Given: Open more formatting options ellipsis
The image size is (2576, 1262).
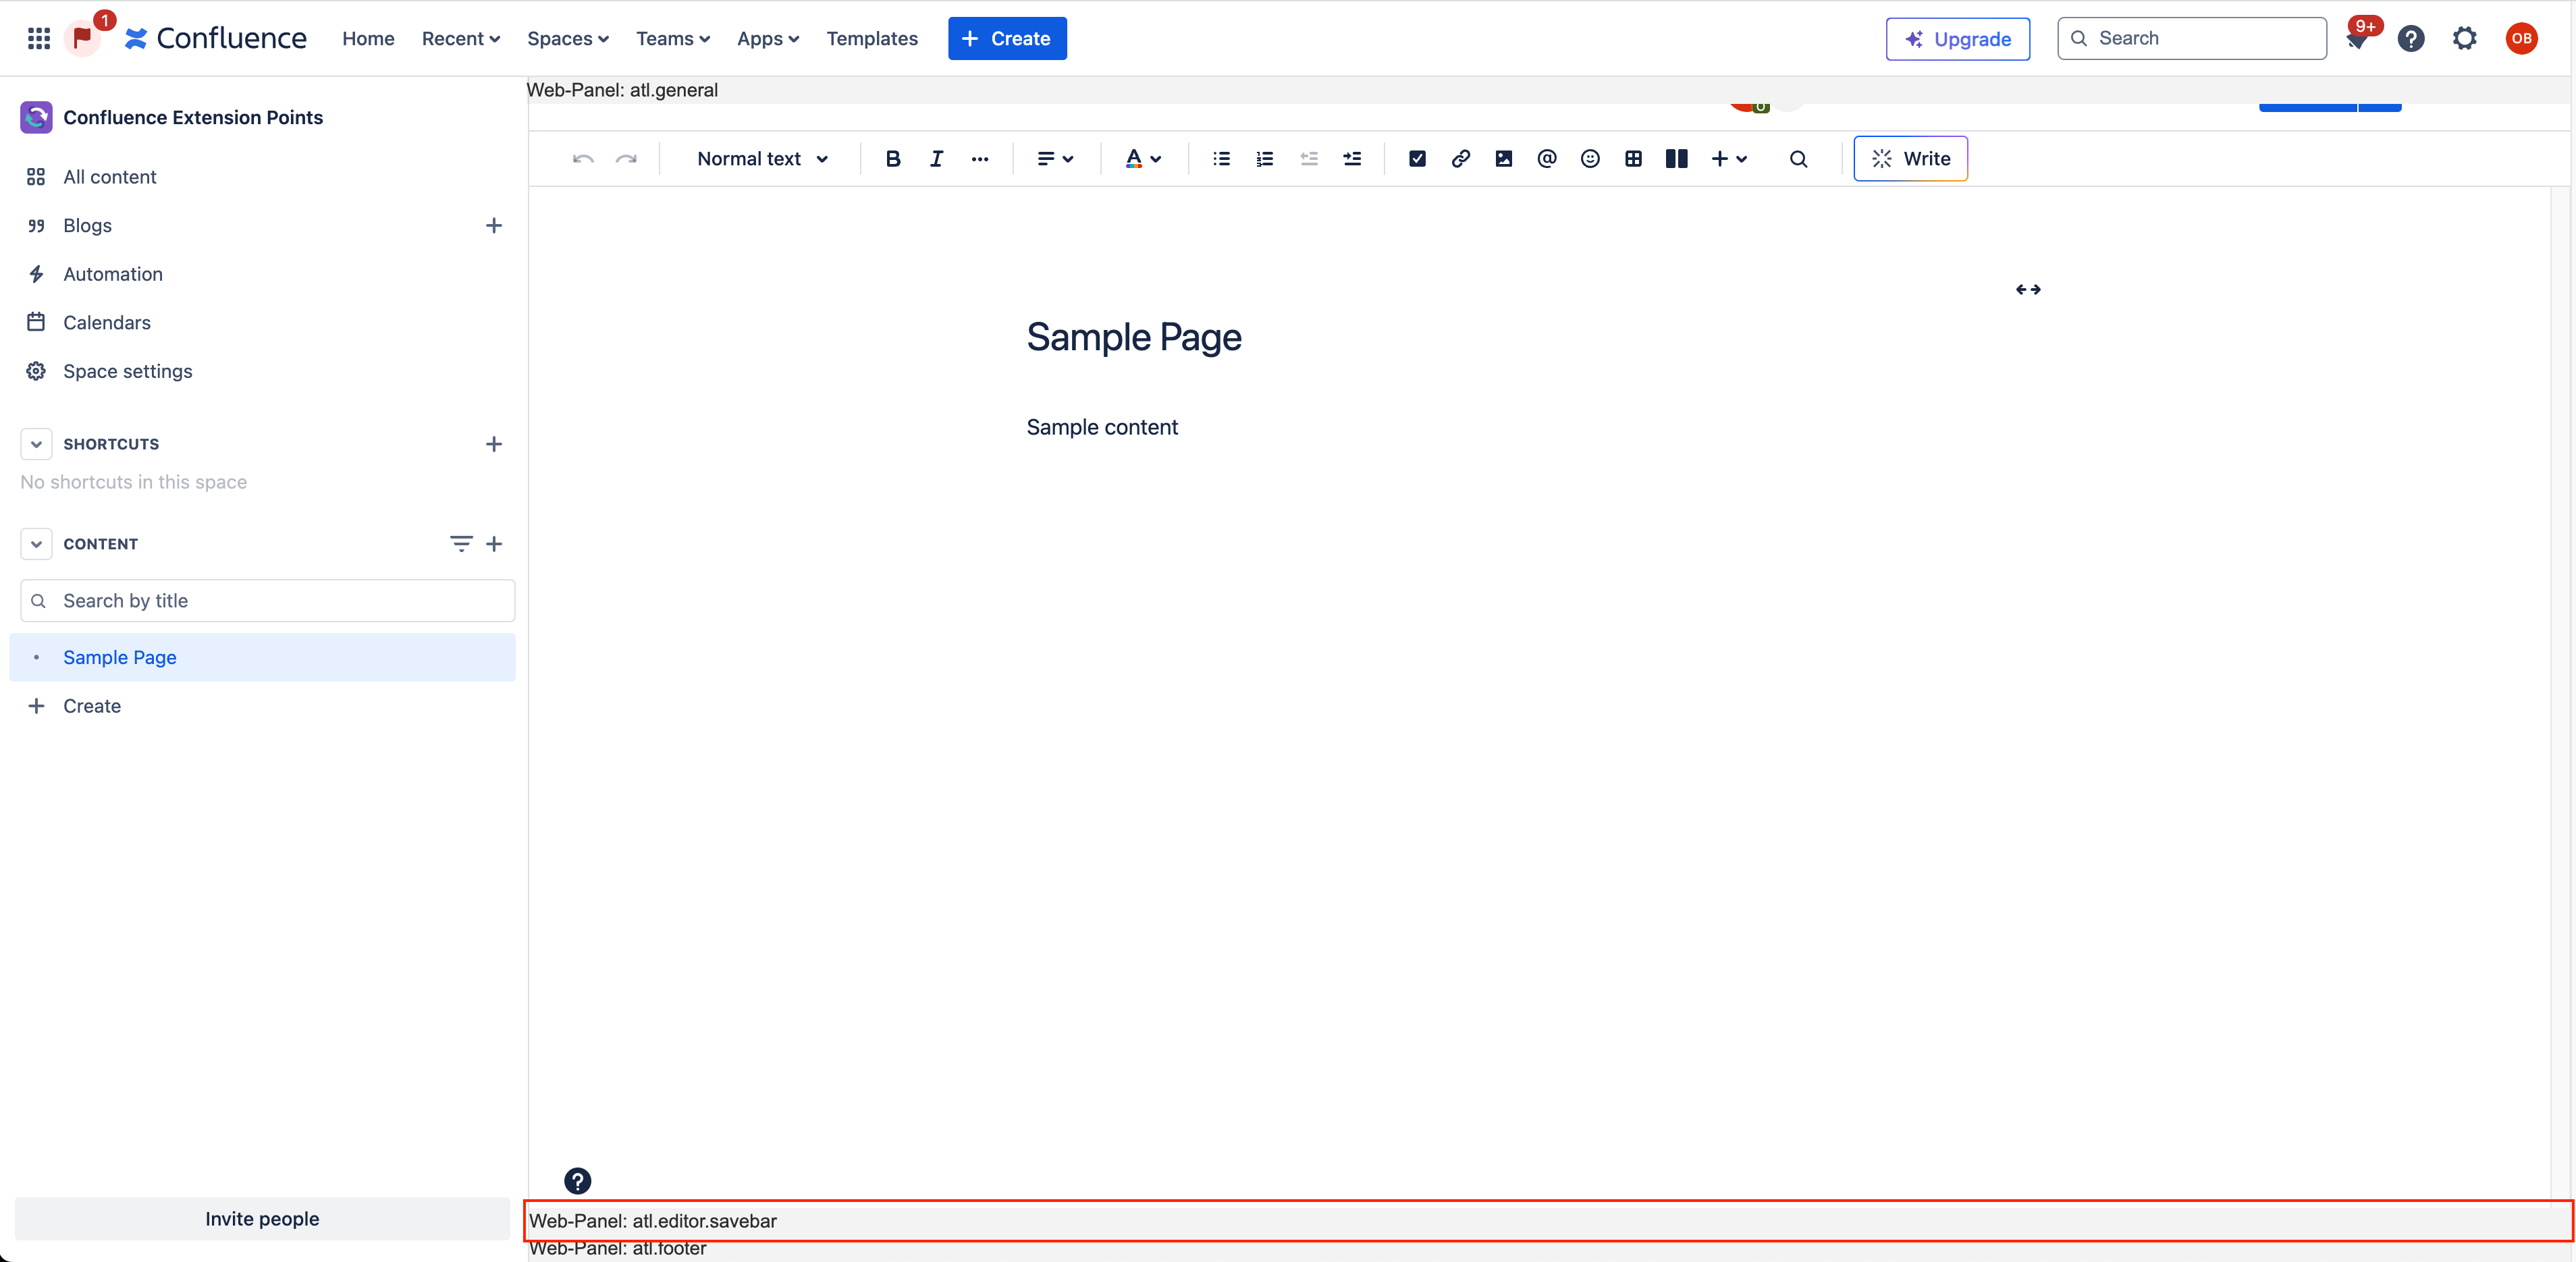Looking at the screenshot, I should click(980, 159).
